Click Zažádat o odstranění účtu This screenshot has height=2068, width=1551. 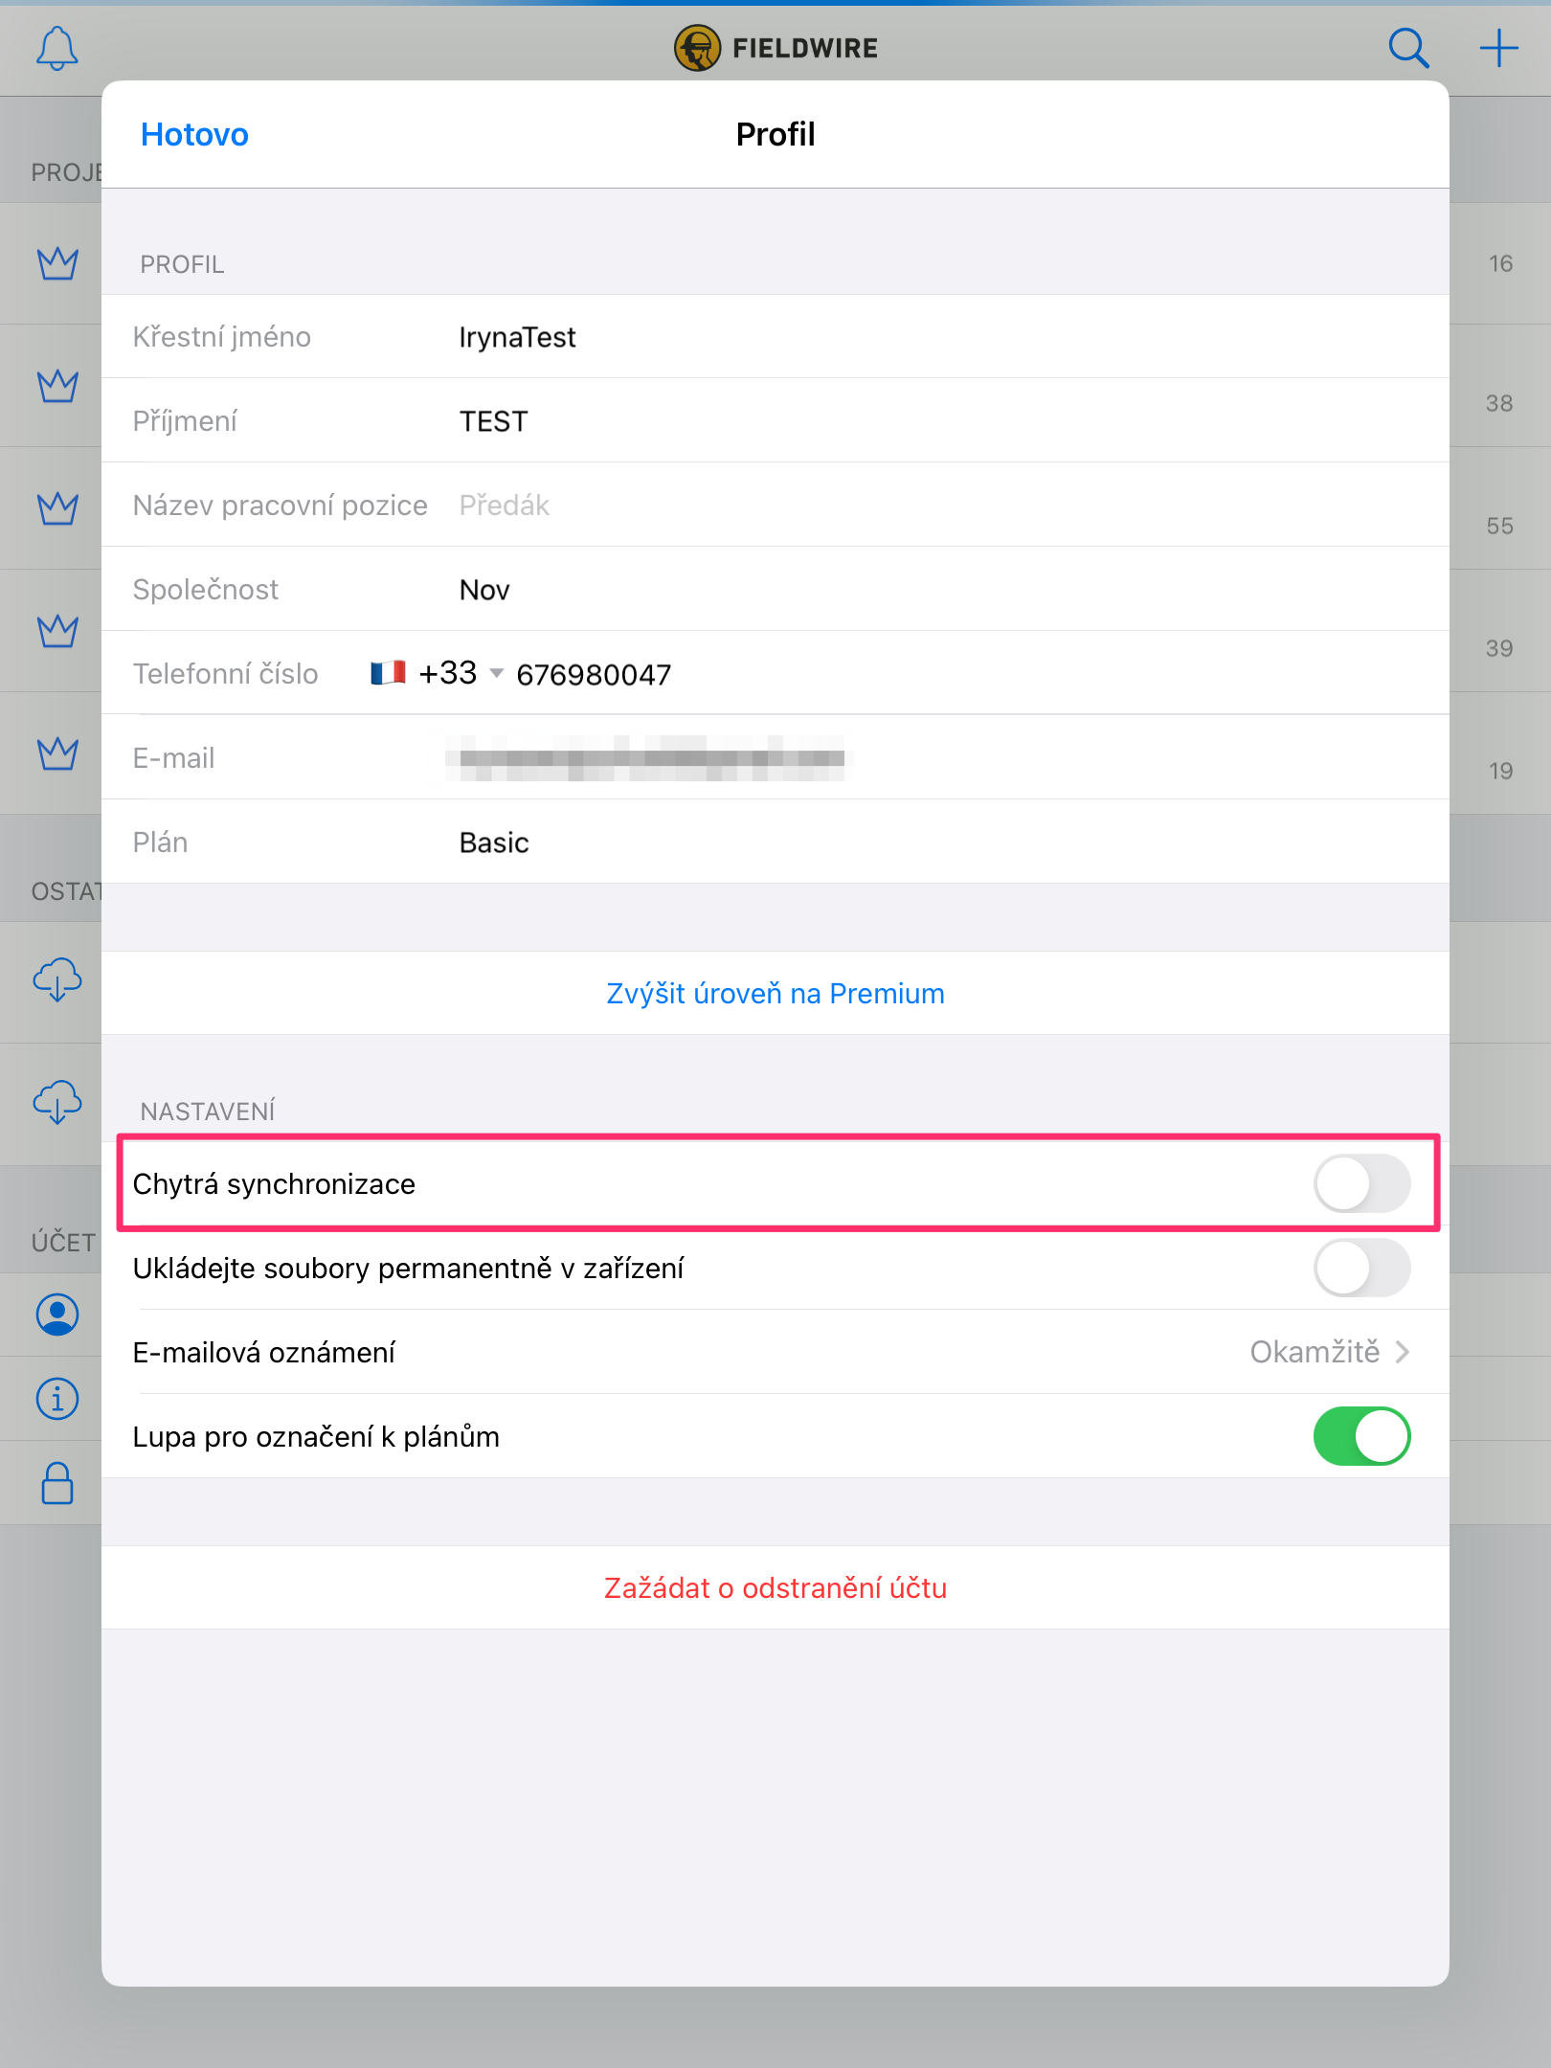point(775,1588)
